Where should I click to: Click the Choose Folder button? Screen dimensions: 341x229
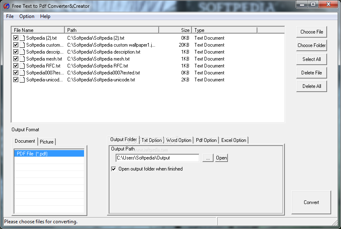coord(311,45)
